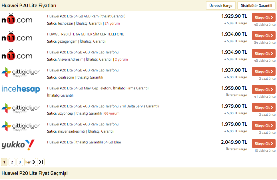Click the incehesap store logo
The image size is (277, 180).
(x=21, y=89)
